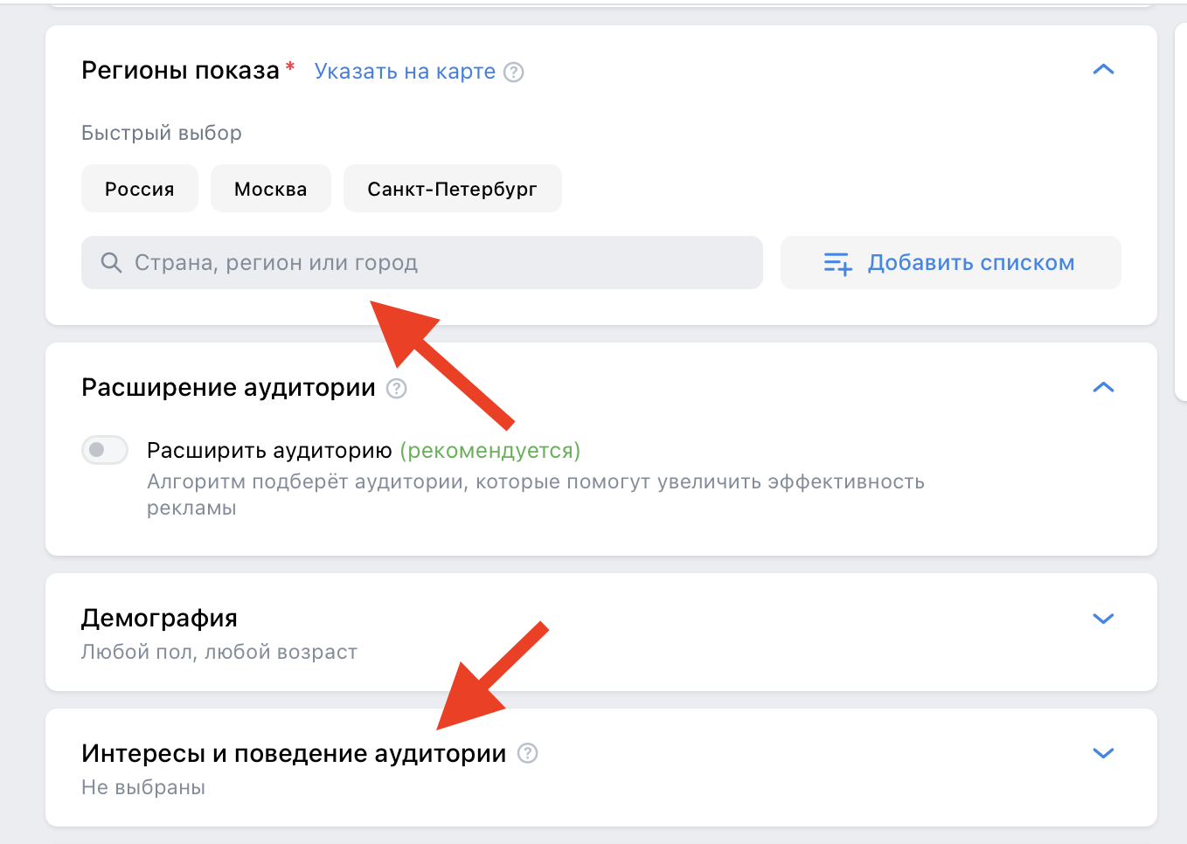Viewport: 1187px width, 844px height.
Task: Expand the Интересы и поведение аудитории section
Action: pyautogui.click(x=1104, y=752)
